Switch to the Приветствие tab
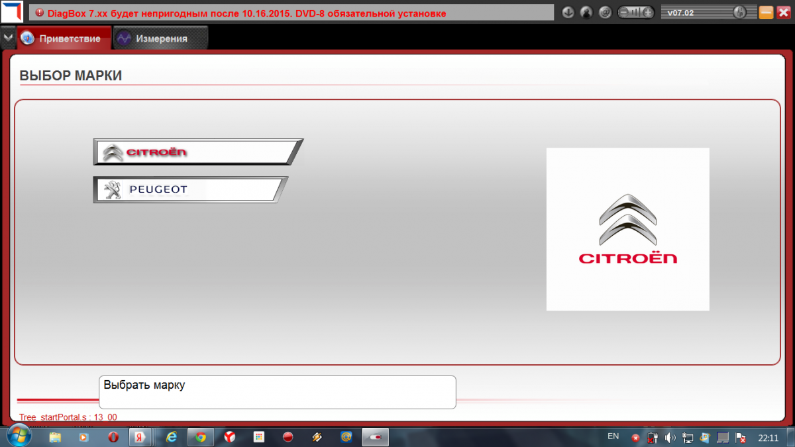Screen dimensions: 795x447 click(x=64, y=38)
